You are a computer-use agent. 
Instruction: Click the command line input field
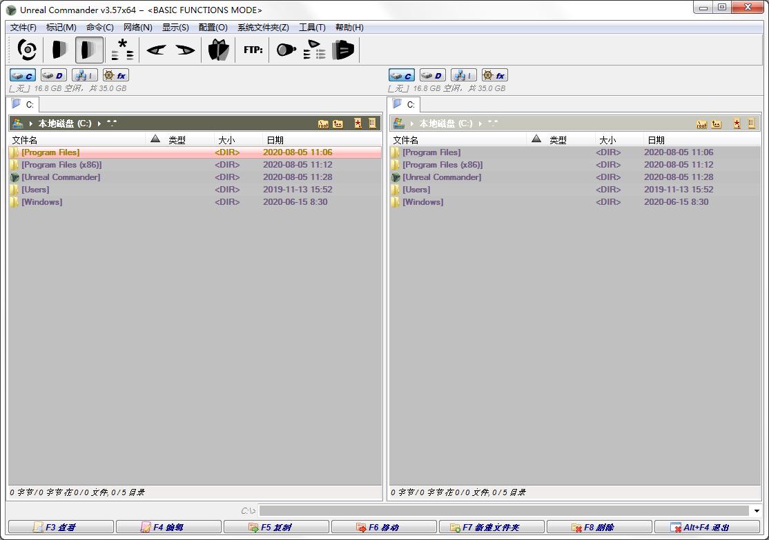[504, 511]
